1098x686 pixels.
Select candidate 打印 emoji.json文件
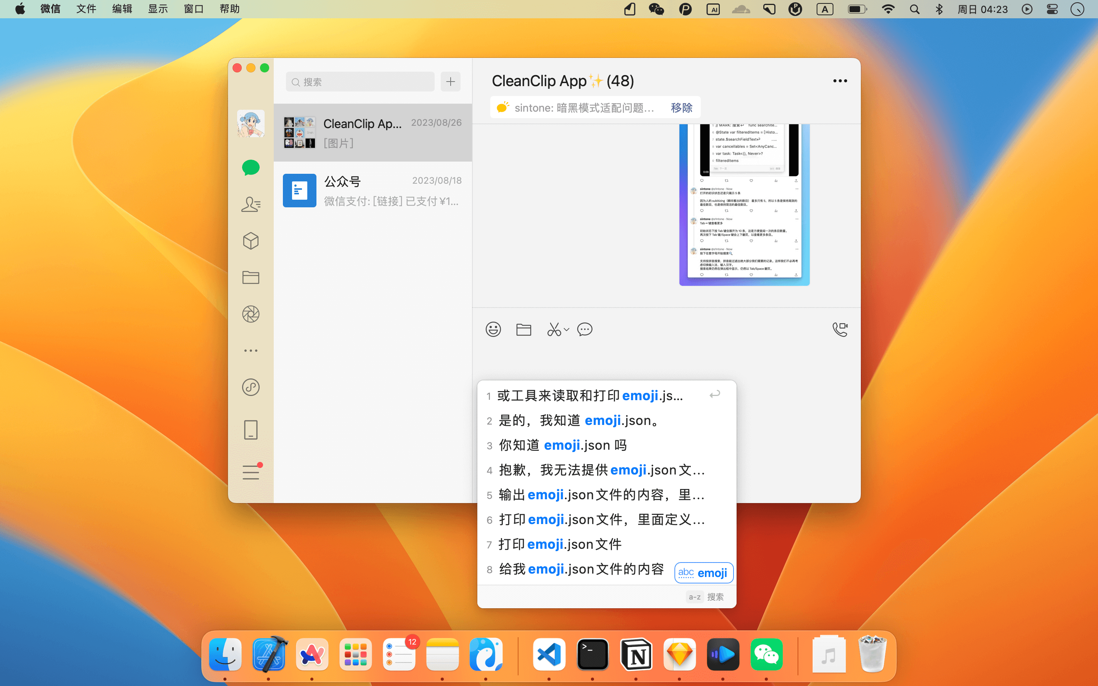pos(559,544)
